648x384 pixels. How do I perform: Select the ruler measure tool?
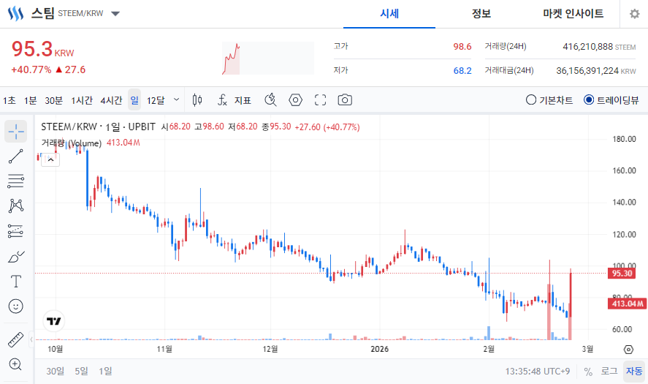15,339
